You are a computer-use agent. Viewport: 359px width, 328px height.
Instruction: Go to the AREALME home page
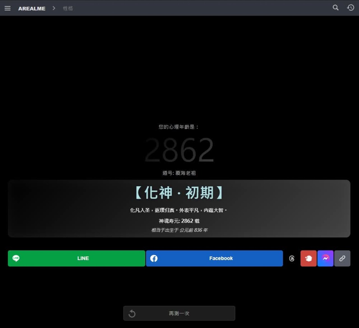point(32,8)
